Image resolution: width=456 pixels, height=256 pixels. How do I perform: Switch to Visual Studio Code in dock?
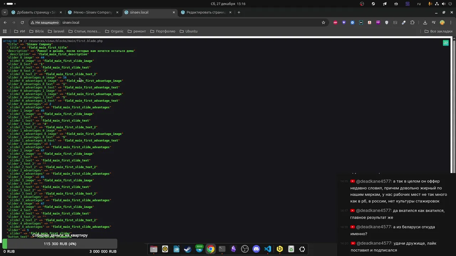[268, 249]
